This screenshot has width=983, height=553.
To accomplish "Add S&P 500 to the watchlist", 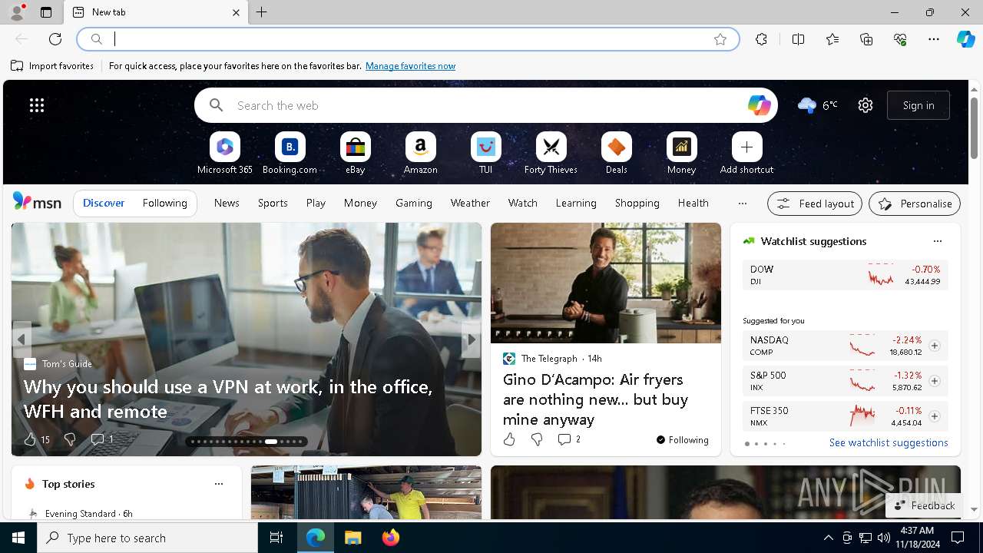I will tap(934, 381).
